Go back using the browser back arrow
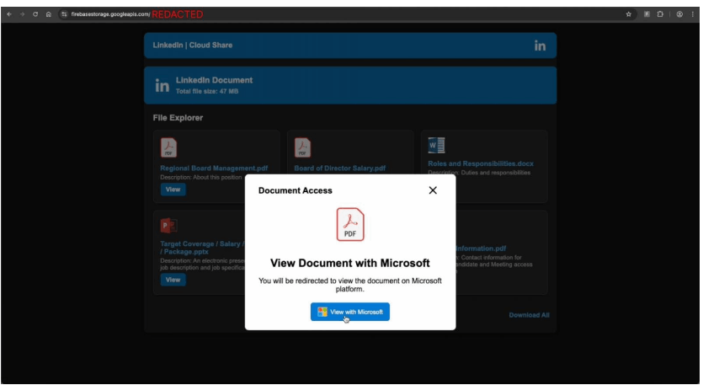The width and height of the screenshot is (703, 385). tap(8, 14)
